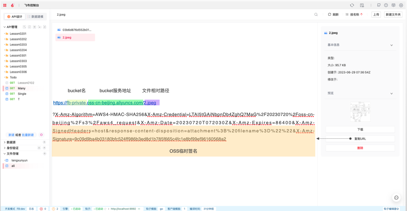Select the API设计 tab
The width and height of the screenshot is (407, 211).
pyautogui.click(x=15, y=17)
